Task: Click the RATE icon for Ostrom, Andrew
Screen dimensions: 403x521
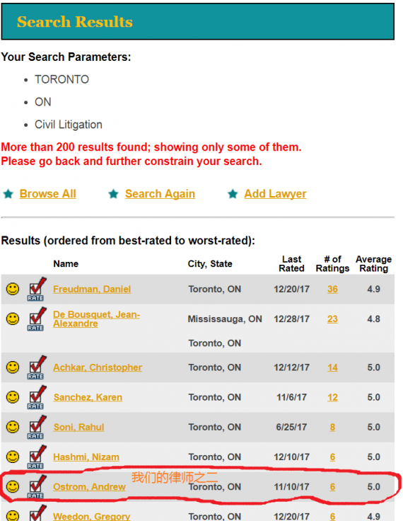Action: pos(37,487)
